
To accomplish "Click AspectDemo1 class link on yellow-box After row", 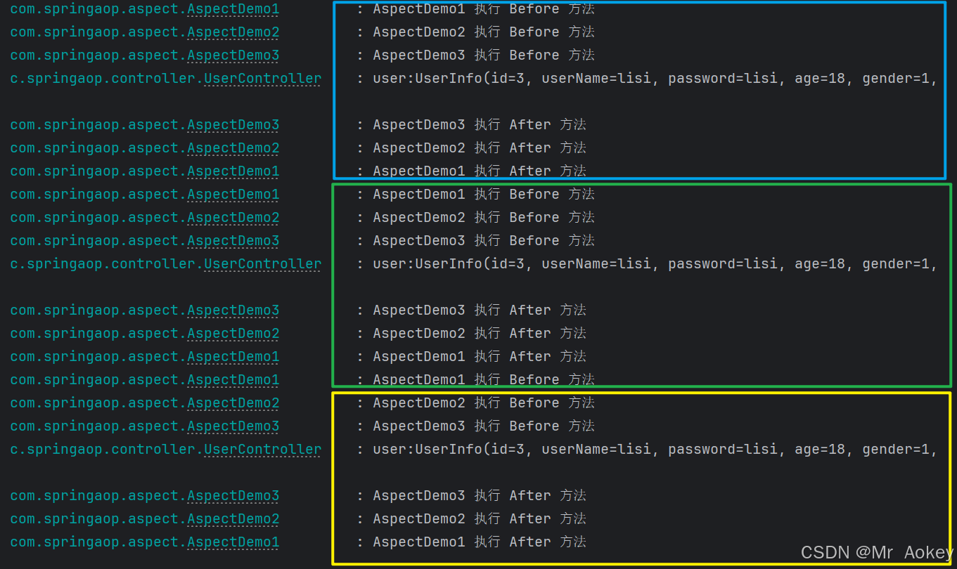I will [233, 542].
